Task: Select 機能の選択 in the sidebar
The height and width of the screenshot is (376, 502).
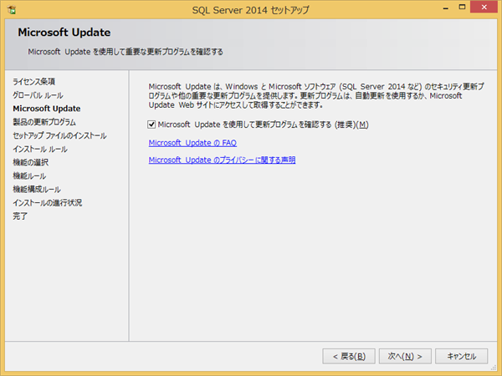Action: [31, 162]
